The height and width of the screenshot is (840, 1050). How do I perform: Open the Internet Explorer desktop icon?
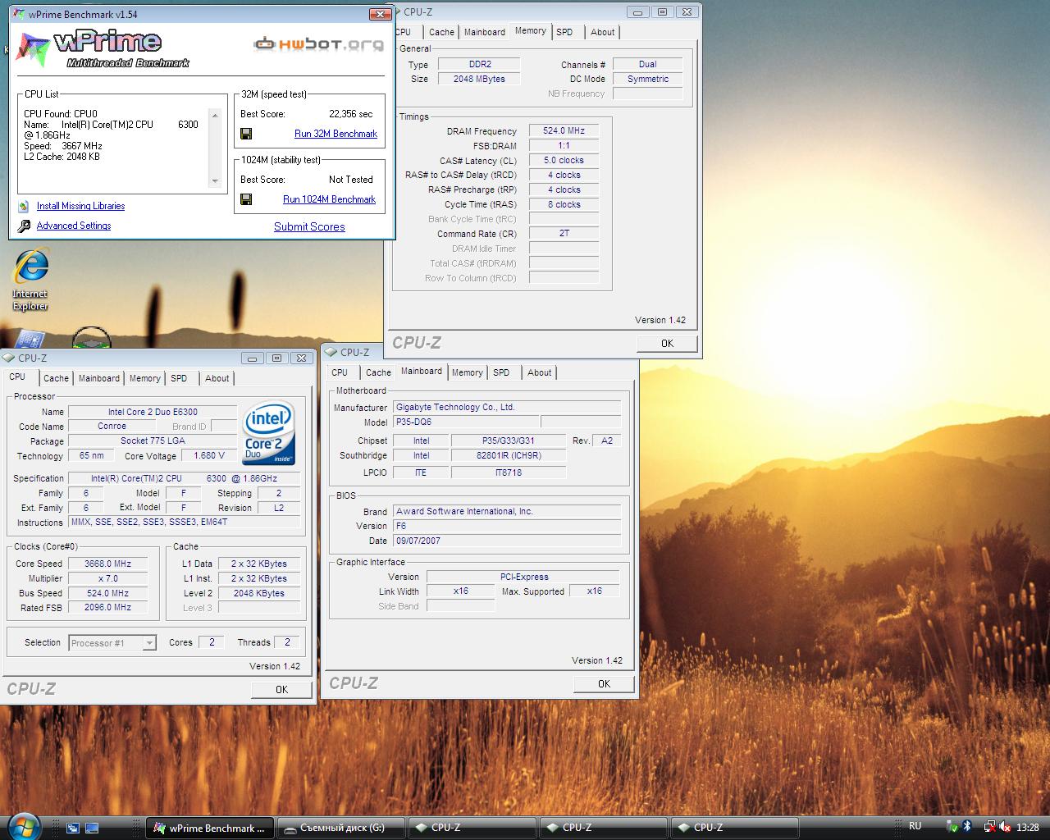[x=30, y=281]
